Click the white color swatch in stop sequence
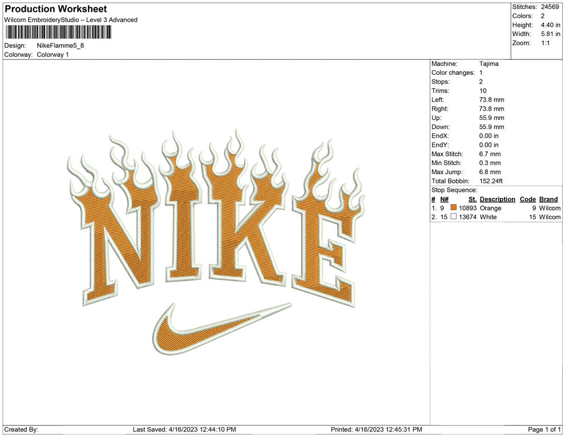The image size is (565, 435). [454, 216]
